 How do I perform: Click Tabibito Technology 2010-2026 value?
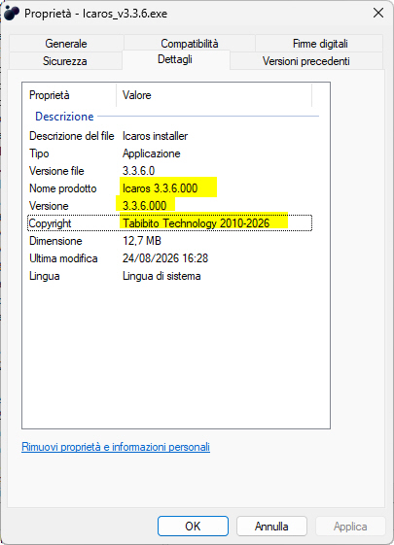coord(197,223)
